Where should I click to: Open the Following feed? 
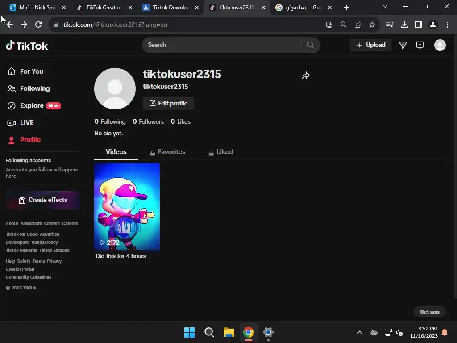pos(29,89)
